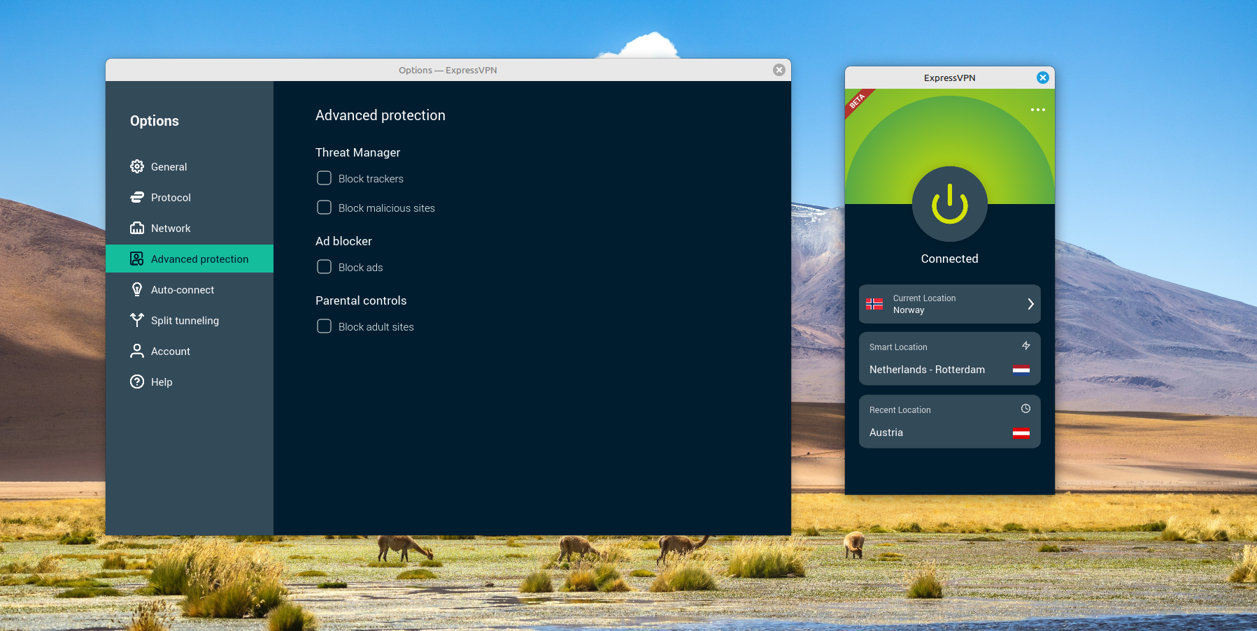This screenshot has height=631, width=1257.
Task: Open the Auto-connect options tab
Action: tap(190, 289)
